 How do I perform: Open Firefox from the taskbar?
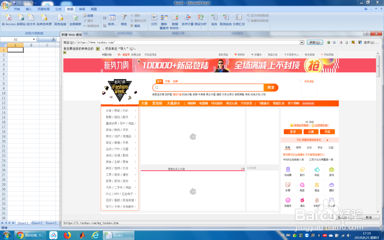[67, 235]
